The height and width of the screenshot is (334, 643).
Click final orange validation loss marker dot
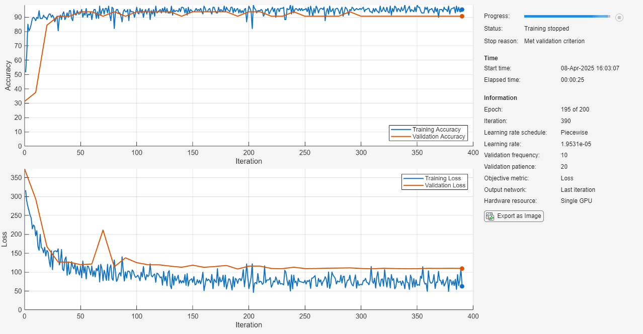pyautogui.click(x=462, y=269)
